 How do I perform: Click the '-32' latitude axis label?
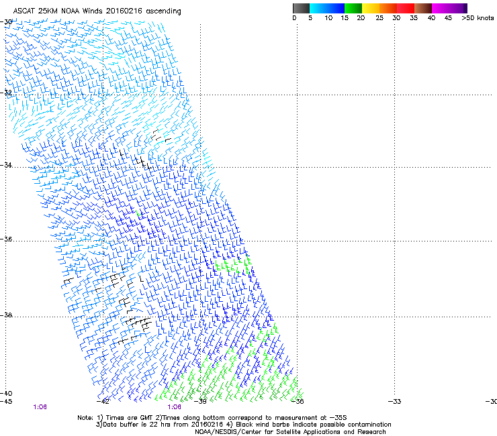6,93
